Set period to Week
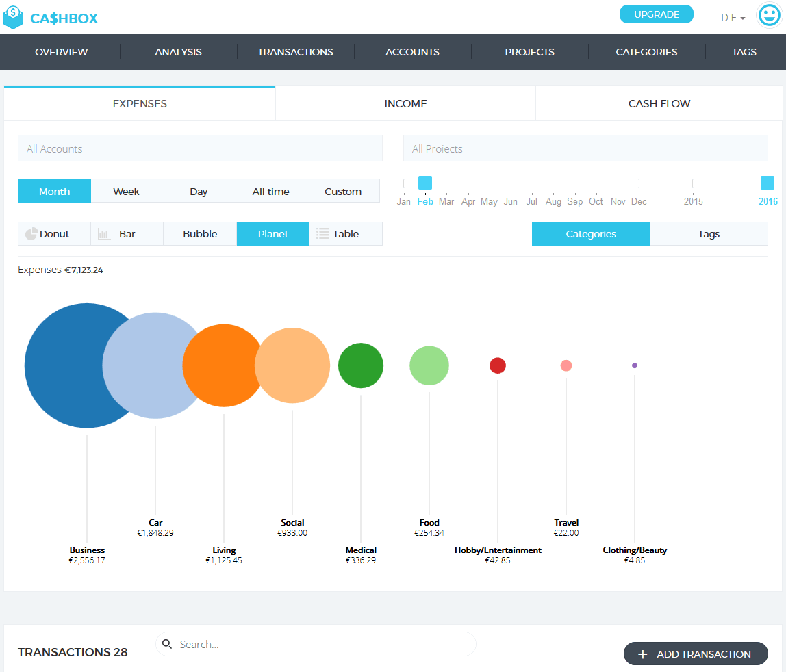Screen dimensions: 786x672 [127, 192]
